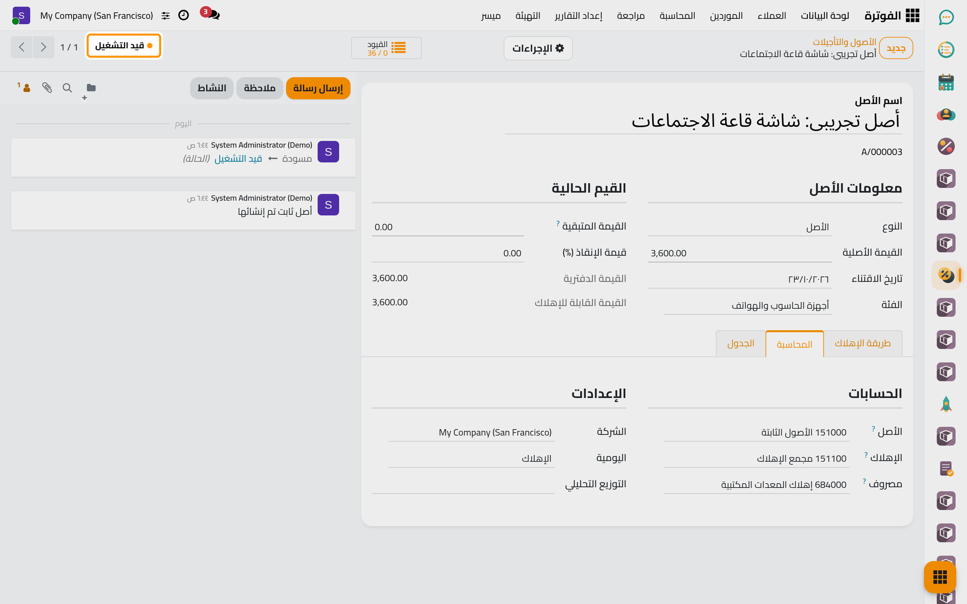
Task: Click the asset name title field
Action: tap(704, 121)
